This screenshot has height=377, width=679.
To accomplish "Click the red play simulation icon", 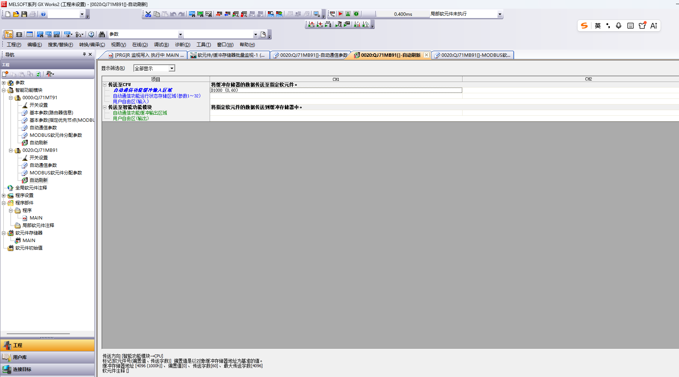I will (340, 14).
